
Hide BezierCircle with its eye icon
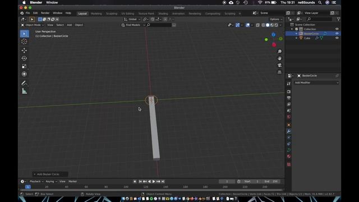337,34
